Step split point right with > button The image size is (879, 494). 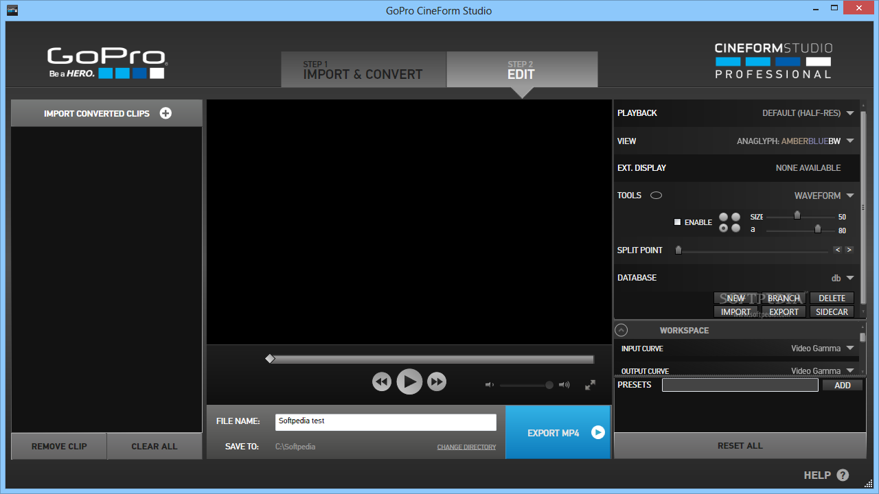849,250
